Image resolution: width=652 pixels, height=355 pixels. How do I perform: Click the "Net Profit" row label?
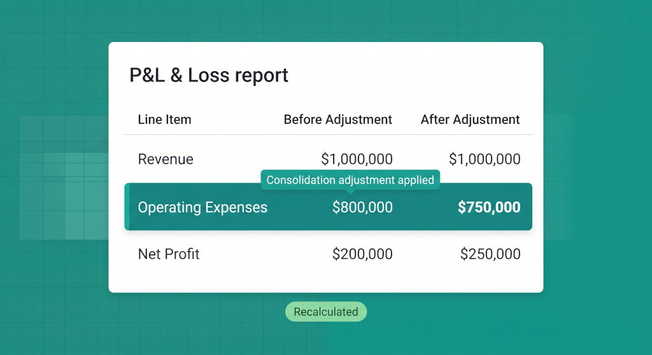pyautogui.click(x=169, y=254)
